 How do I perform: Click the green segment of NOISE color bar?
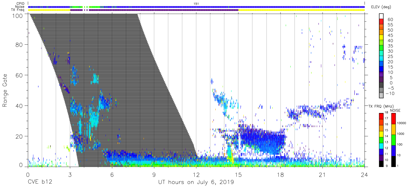pos(394,140)
